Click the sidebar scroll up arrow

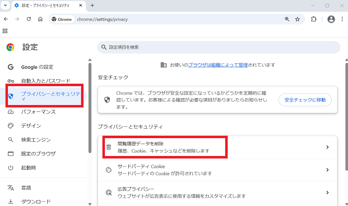pyautogui.click(x=90, y=60)
